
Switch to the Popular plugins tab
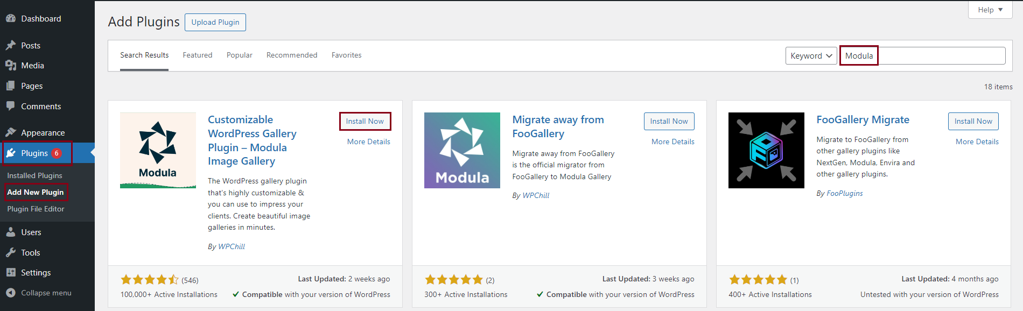click(x=239, y=55)
